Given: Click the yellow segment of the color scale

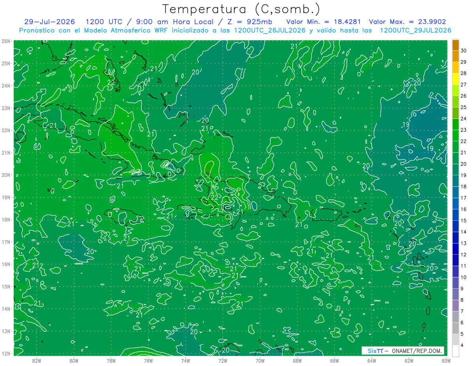Looking at the screenshot, I should [455, 79].
